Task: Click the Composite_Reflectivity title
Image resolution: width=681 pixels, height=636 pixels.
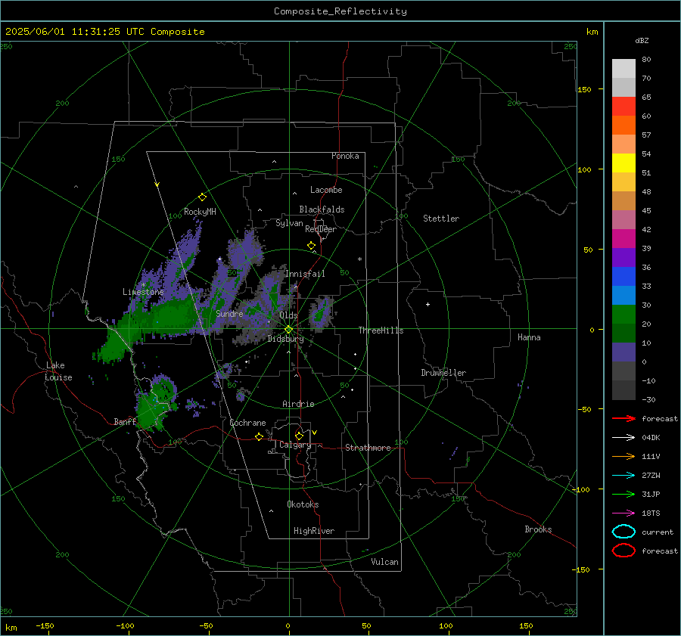Action: click(340, 11)
